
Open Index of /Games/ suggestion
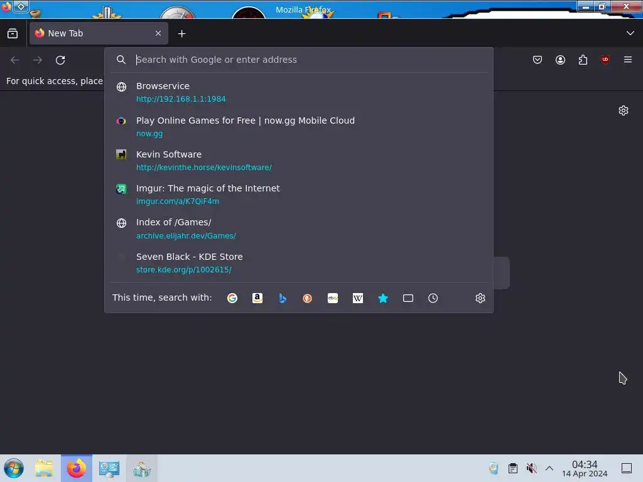[x=299, y=228]
